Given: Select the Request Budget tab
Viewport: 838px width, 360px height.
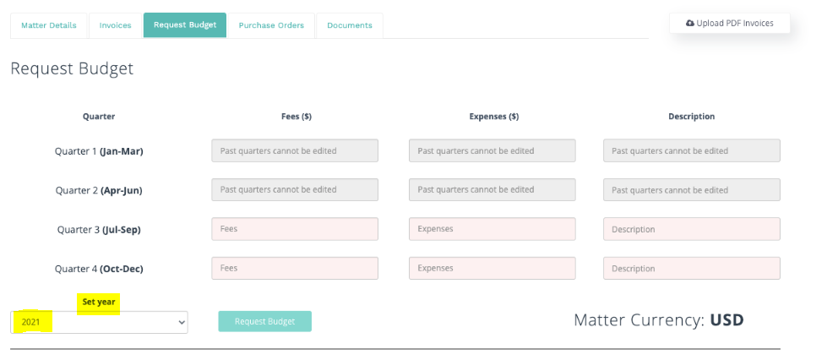Looking at the screenshot, I should pos(185,25).
